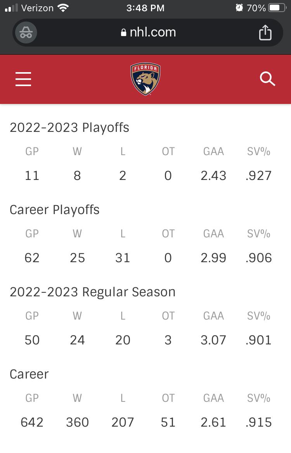Tap the 642 career games played
This screenshot has height=453, width=291.
tap(32, 422)
